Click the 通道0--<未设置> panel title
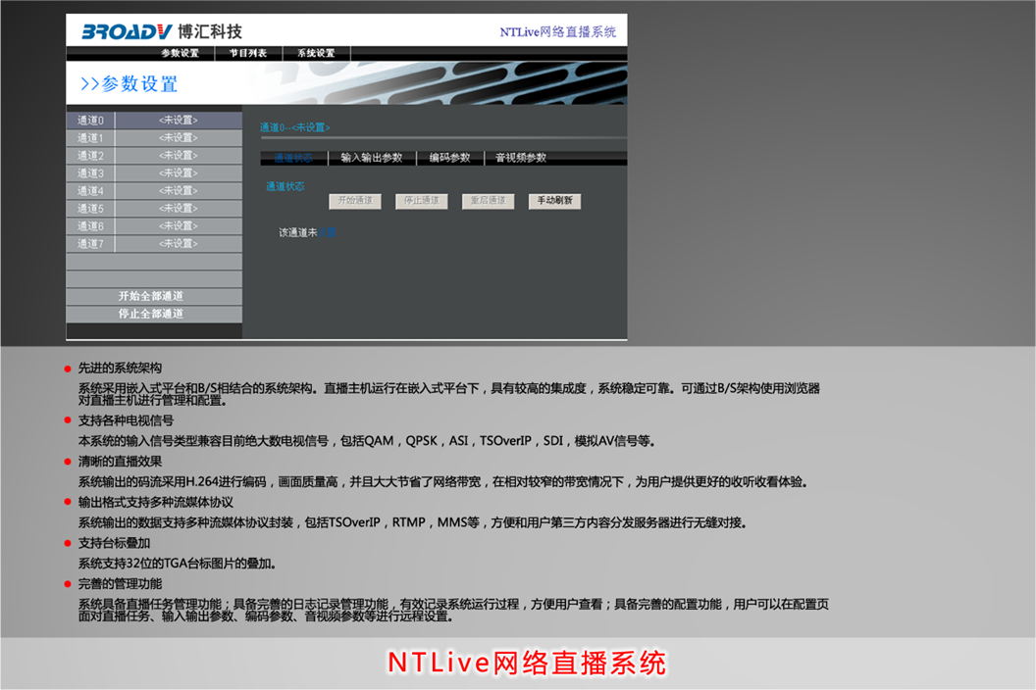This screenshot has height=690, width=1036. 294,127
